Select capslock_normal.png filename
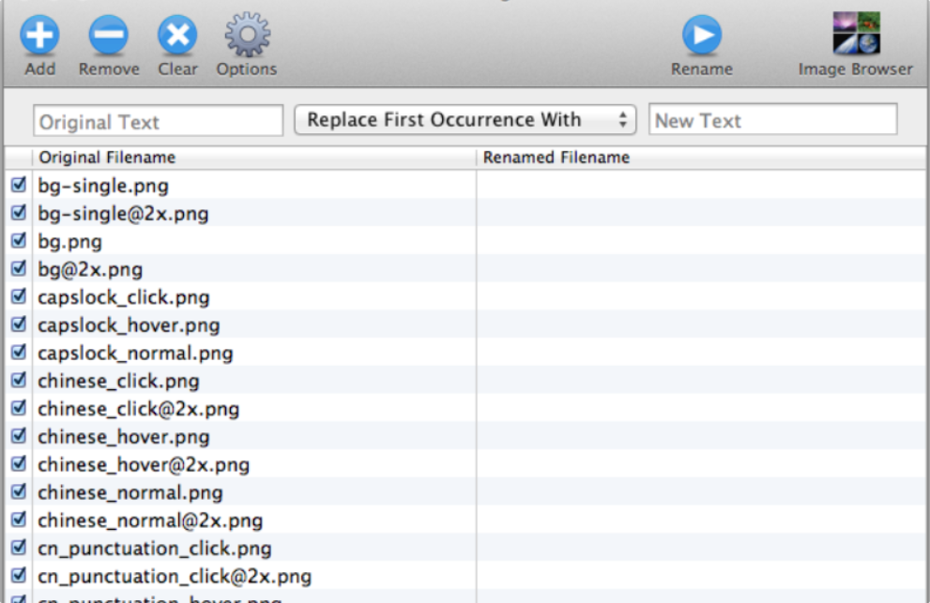Screen dimensions: 930x603 pos(135,354)
